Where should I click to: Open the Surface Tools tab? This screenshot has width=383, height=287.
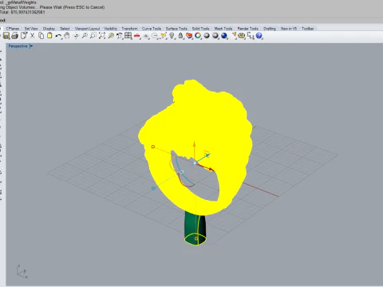176,29
